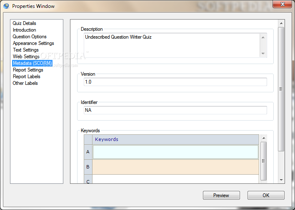Click the Keywords table scrollbar thumb
The width and height of the screenshot is (295, 210).
click(264, 161)
